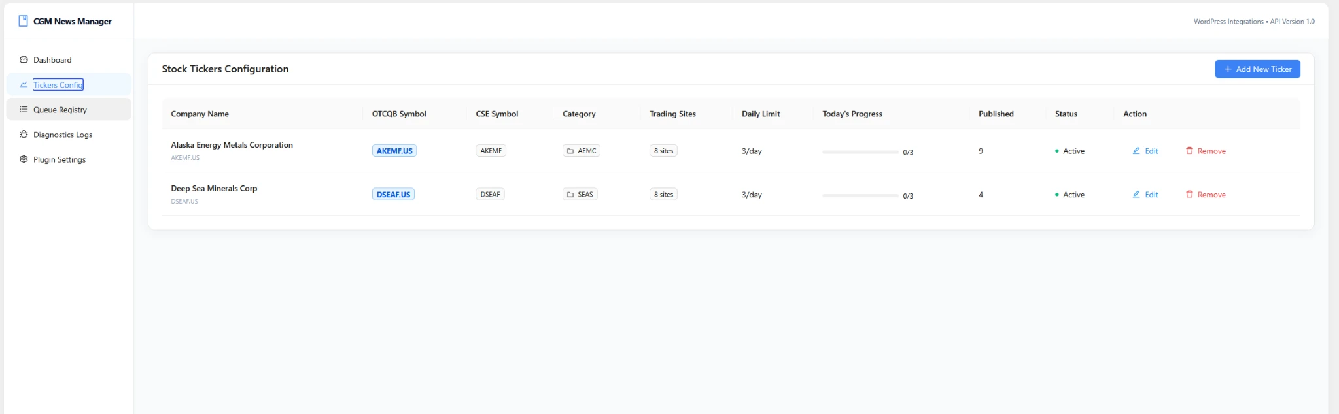1339x414 pixels.
Task: Click the 3/day limit for Alaska Energy
Action: (x=752, y=151)
